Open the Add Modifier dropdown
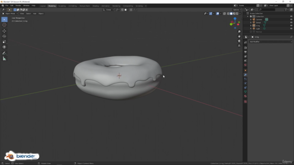 [271, 42]
